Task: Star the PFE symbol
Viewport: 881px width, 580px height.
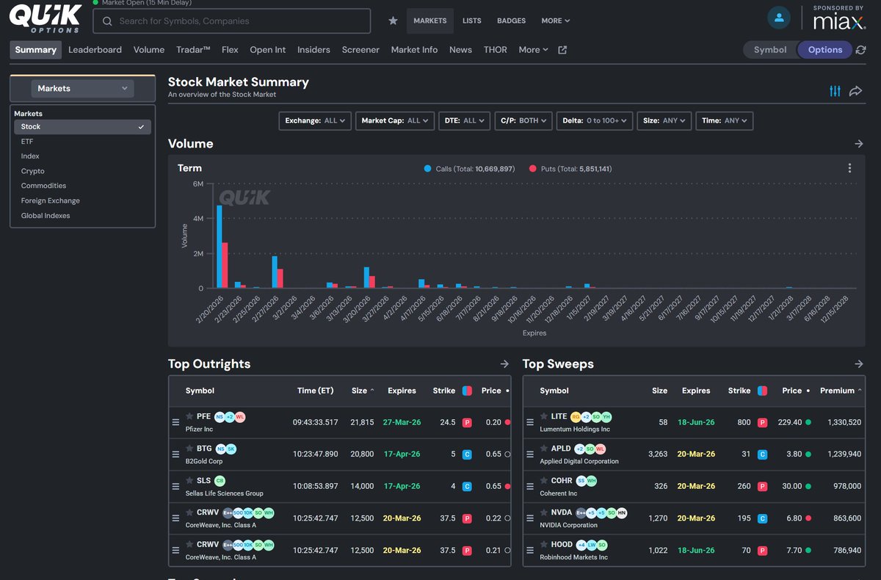Action: click(189, 416)
